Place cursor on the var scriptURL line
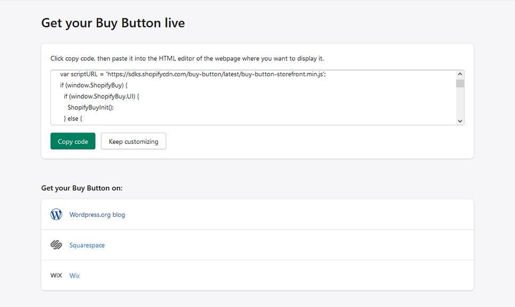Screen dimensions: 515x307 [x=193, y=74]
